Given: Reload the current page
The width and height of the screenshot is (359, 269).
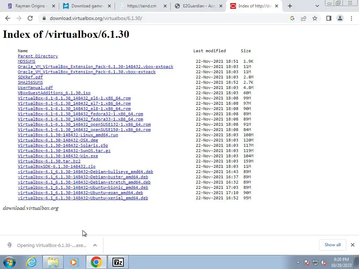Looking at the screenshot, I should [x=30, y=18].
